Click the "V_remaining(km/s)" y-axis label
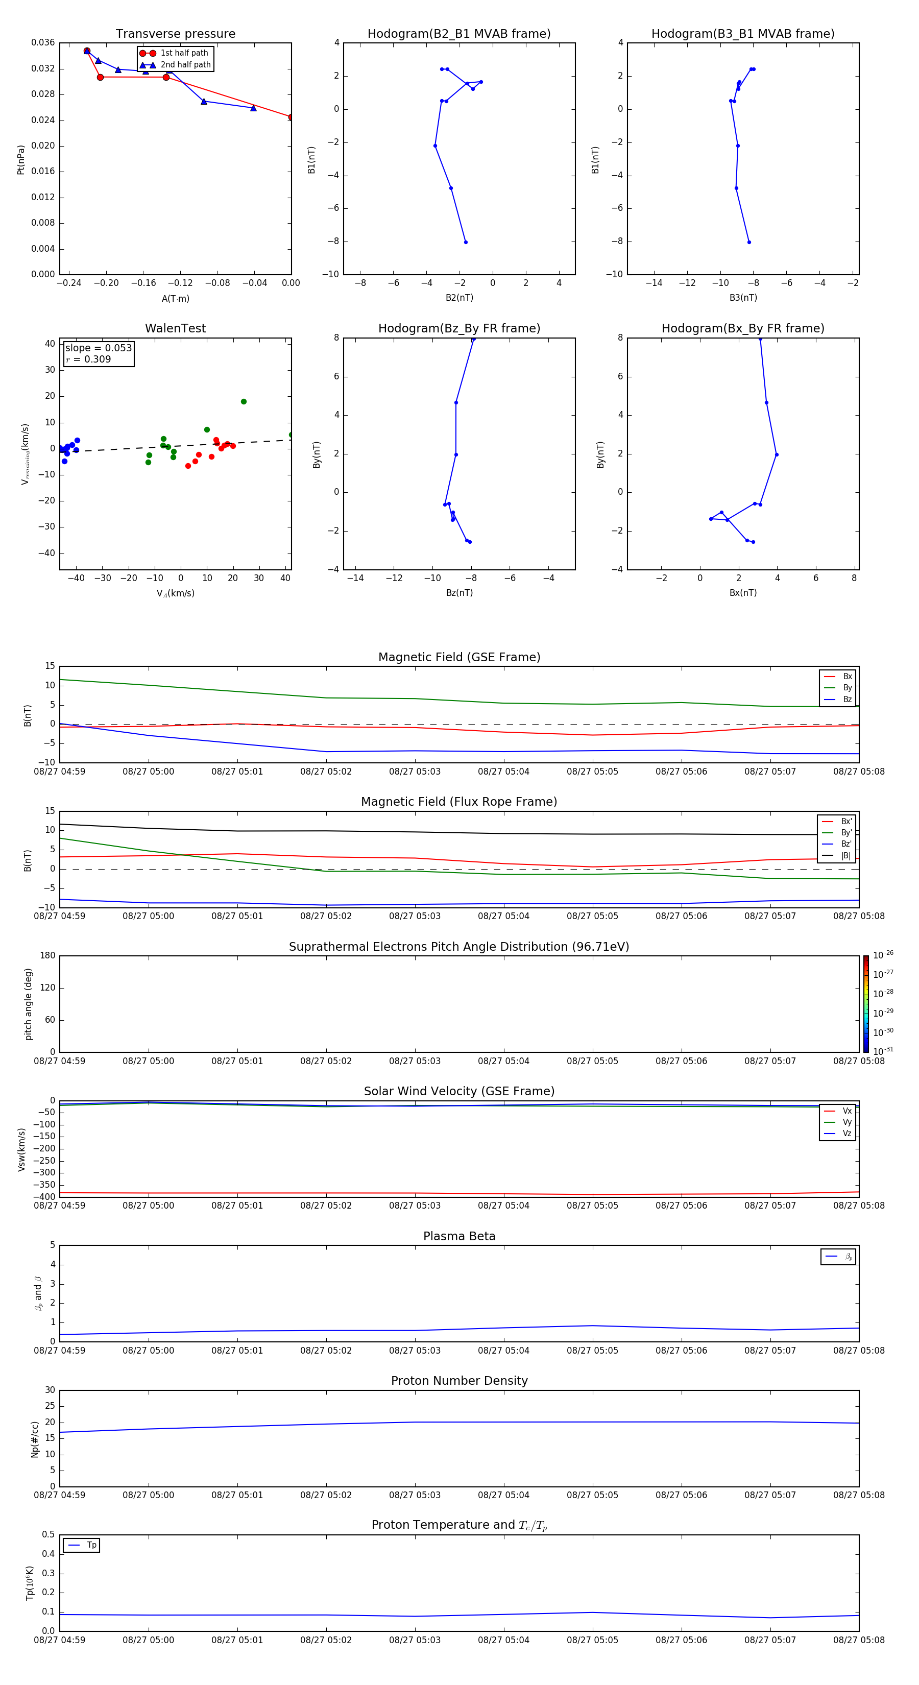Screen dimensions: 919x1685 [x=25, y=454]
